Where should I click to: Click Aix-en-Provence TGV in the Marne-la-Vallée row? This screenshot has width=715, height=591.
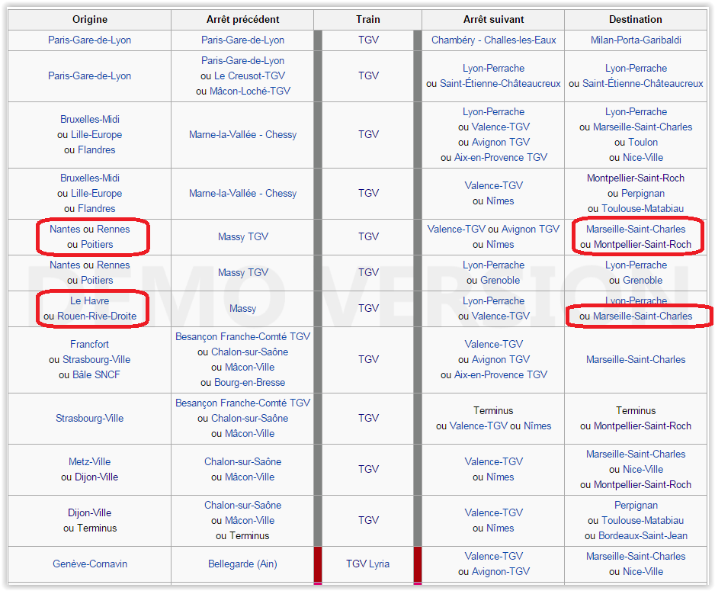point(501,158)
